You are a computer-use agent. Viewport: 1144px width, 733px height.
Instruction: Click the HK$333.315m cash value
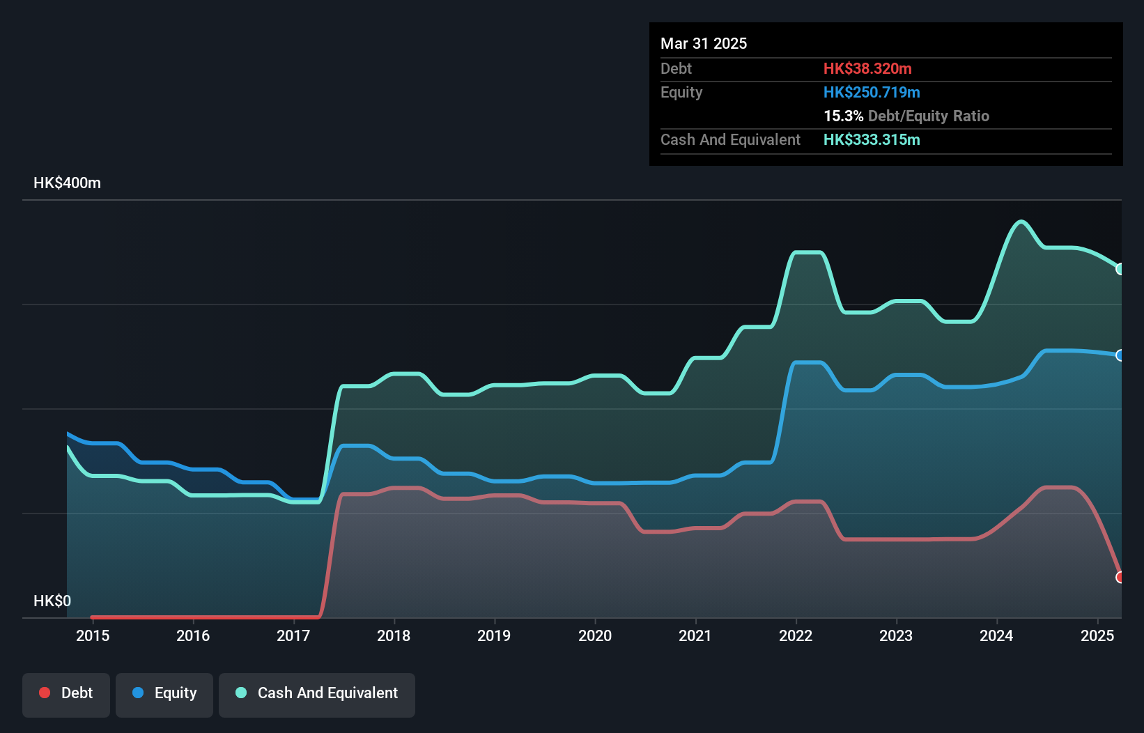coord(872,139)
